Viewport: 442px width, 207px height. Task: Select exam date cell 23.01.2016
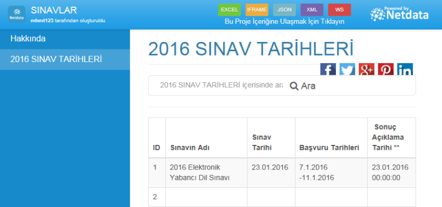(271, 173)
